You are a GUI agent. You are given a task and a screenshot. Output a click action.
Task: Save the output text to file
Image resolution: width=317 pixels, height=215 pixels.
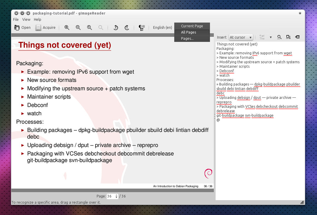(288, 37)
